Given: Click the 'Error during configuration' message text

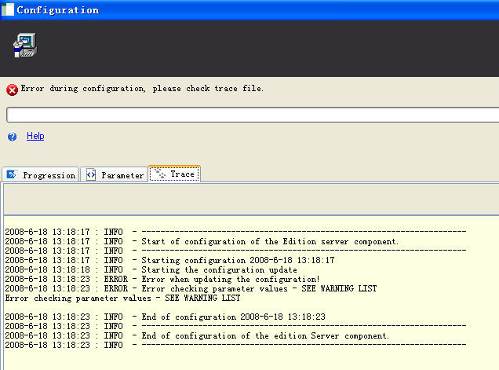Looking at the screenshot, I should [142, 89].
